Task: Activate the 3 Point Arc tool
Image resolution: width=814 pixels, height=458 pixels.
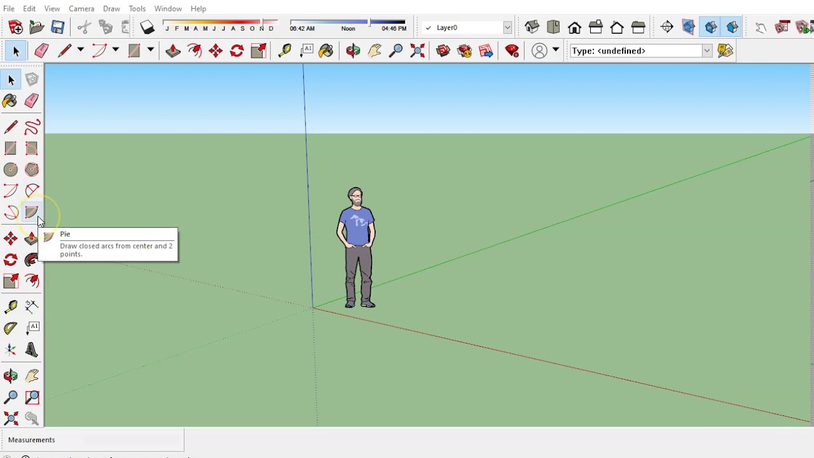Action: [x=11, y=212]
